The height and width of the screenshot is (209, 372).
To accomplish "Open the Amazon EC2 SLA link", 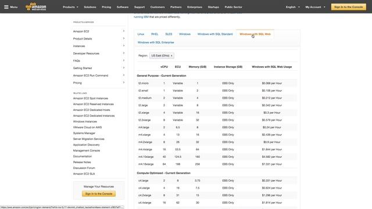I will pos(84,174).
